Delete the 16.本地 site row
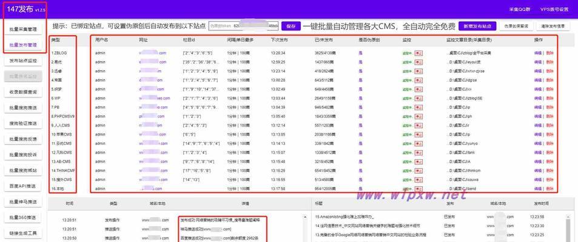The width and height of the screenshot is (578, 242). tap(549, 189)
